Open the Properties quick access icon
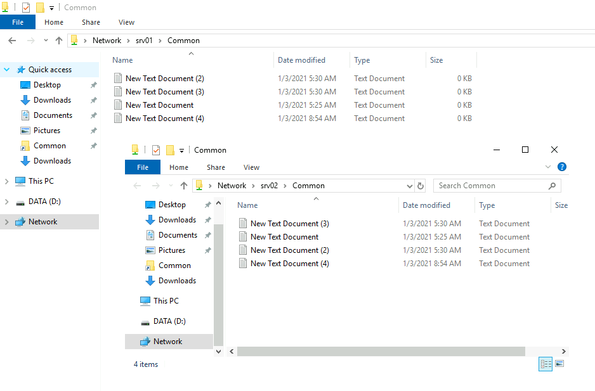This screenshot has height=391, width=595. pos(26,7)
